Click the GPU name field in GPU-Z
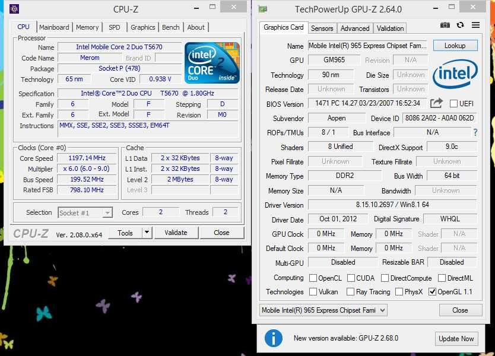 [x=368, y=46]
